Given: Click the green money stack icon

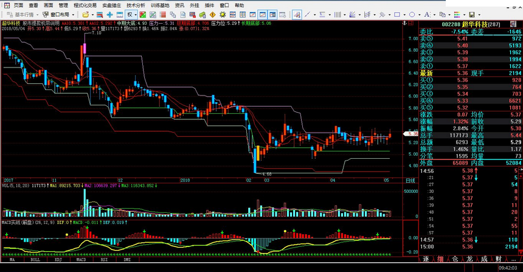Looking at the screenshot, I should pos(203,15).
